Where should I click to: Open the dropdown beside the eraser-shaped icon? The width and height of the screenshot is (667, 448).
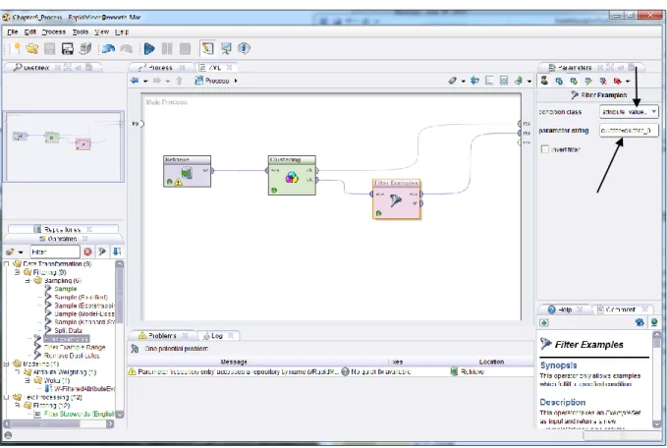click(x=464, y=81)
